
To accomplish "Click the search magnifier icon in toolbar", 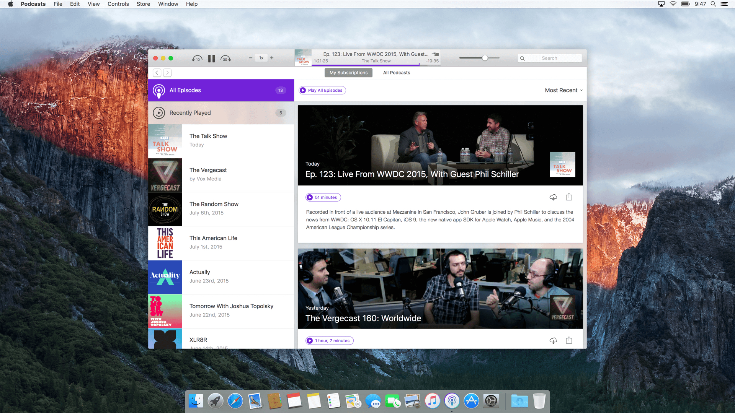I will tap(522, 59).
